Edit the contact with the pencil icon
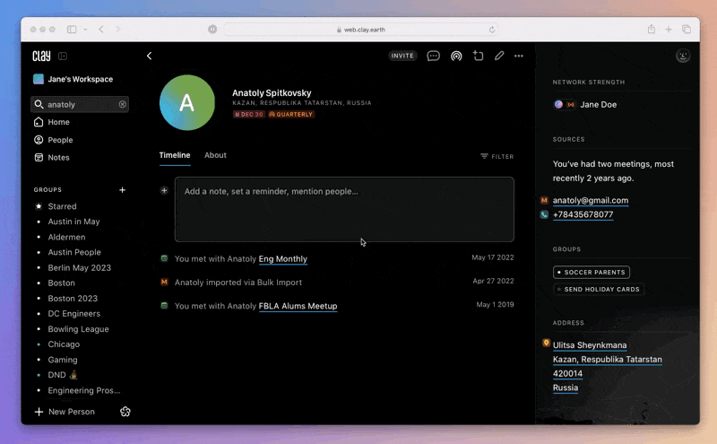Screen dimensions: 717x444 [499, 56]
